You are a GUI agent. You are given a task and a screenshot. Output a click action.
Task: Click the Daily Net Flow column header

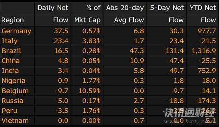click(x=53, y=14)
